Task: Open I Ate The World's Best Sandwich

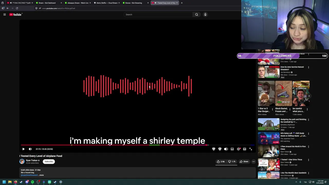Action: (269, 175)
